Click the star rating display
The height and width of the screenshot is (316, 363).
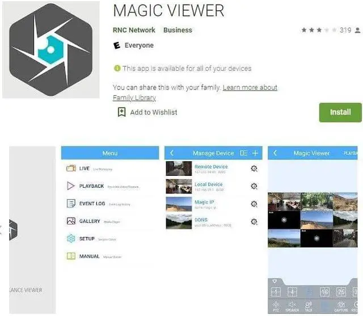(319, 30)
